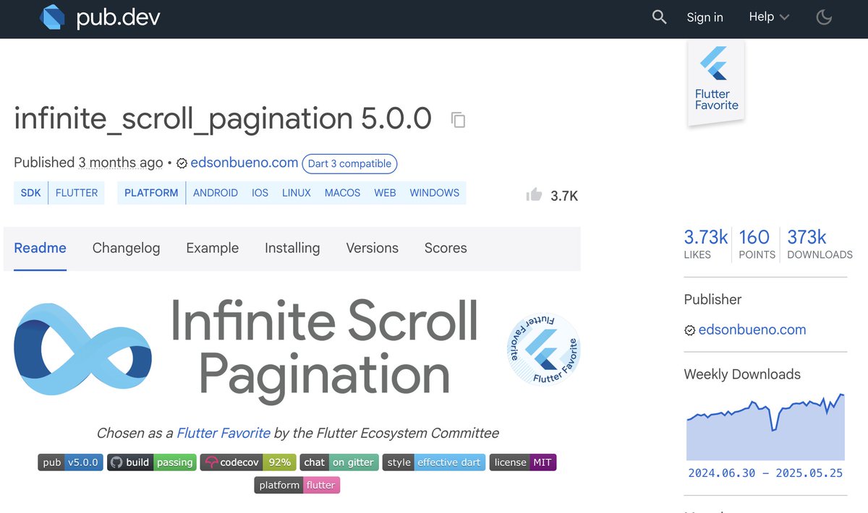Open the Scores tab

pos(446,249)
